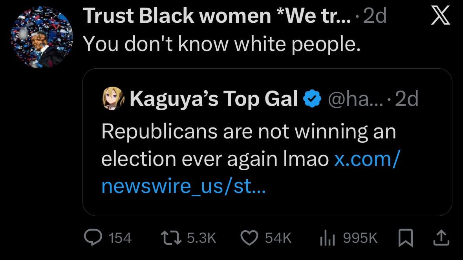
Task: Open Kaguya's Top Gal anime avatar
Action: point(113,98)
